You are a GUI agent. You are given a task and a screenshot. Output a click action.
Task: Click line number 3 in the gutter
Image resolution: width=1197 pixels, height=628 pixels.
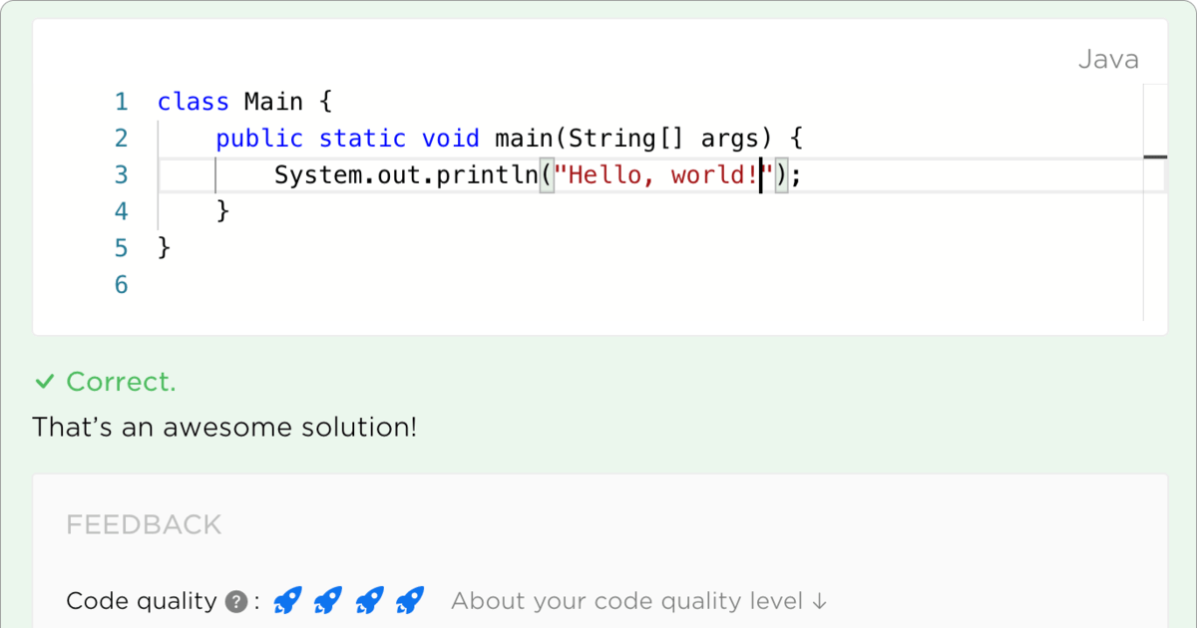click(x=122, y=175)
